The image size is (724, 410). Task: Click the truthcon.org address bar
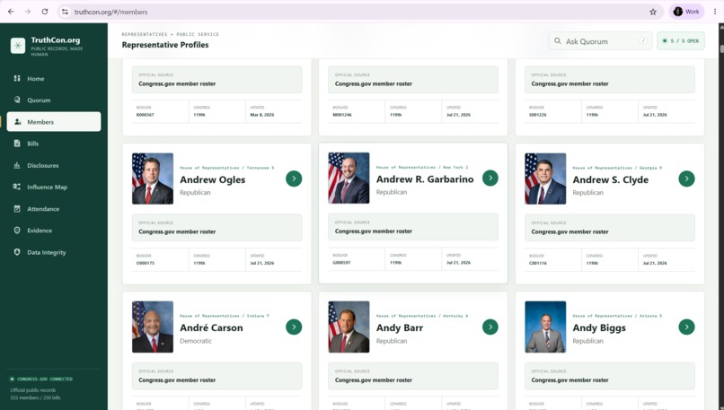[x=360, y=12]
